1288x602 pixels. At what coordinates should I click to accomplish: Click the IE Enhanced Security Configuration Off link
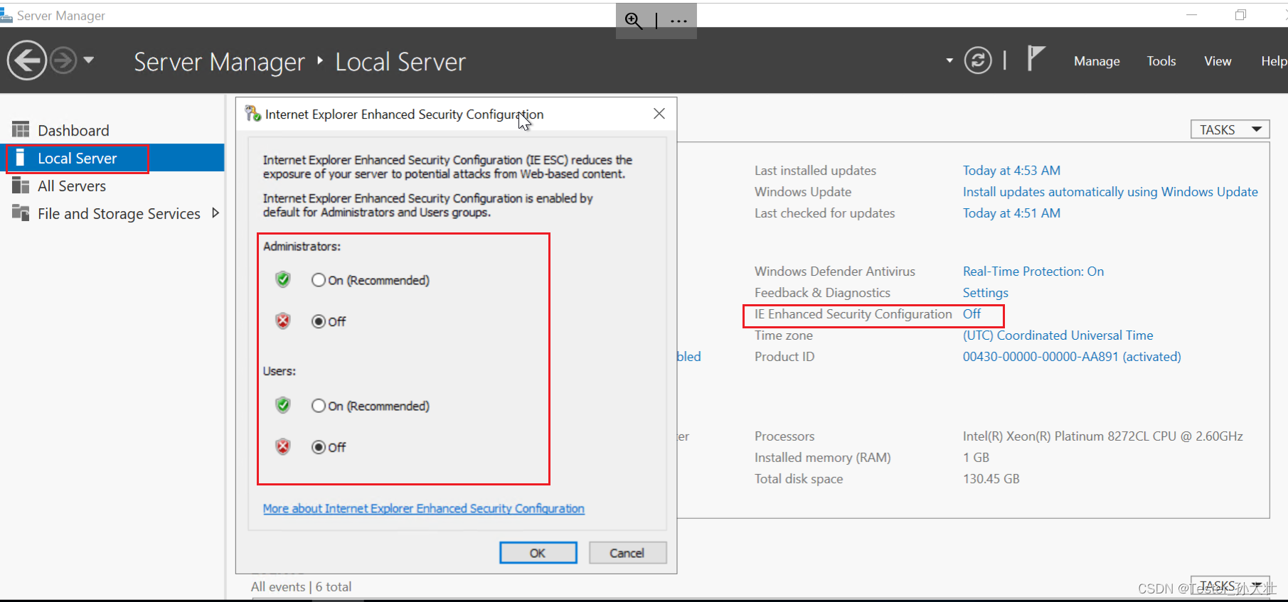coord(972,314)
